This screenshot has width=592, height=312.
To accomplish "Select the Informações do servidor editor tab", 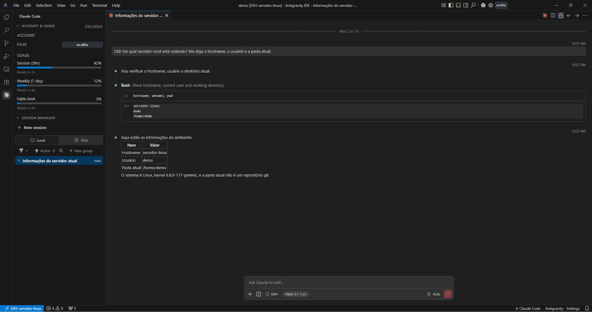I will (139, 15).
